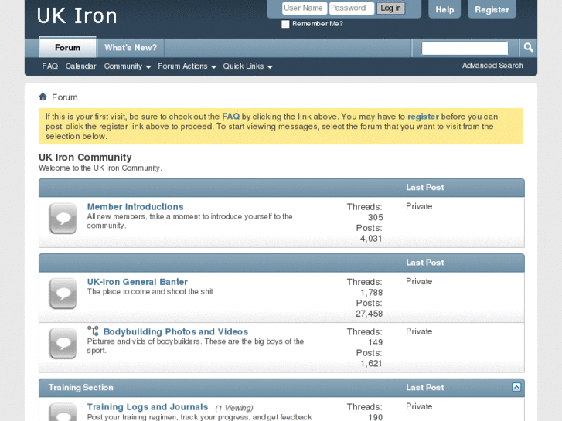Open the Calendar menu item
This screenshot has width=562, height=421.
[80, 66]
